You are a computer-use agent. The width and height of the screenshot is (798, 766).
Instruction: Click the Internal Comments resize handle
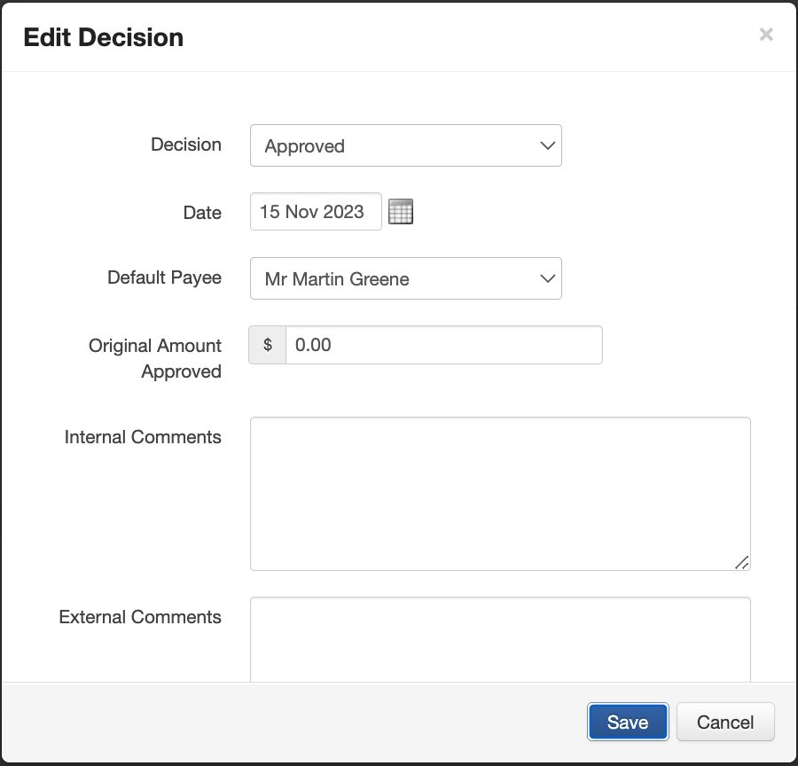pyautogui.click(x=741, y=562)
